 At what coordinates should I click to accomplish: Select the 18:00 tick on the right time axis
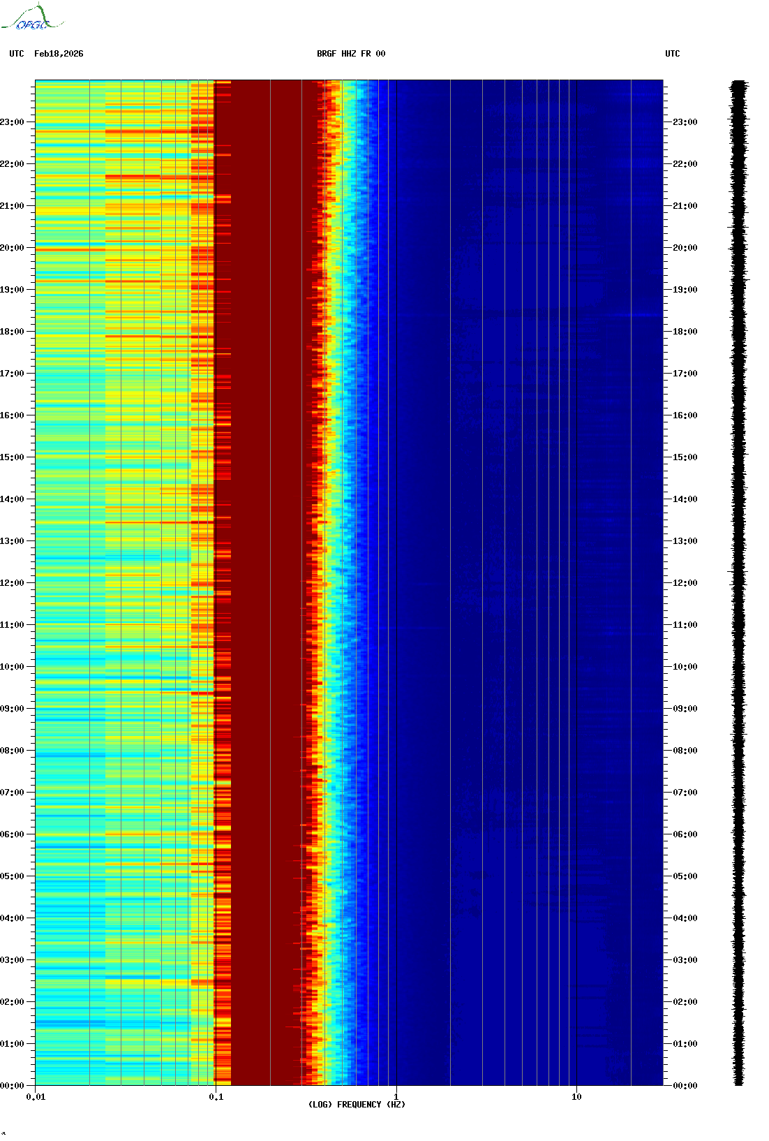click(x=685, y=332)
